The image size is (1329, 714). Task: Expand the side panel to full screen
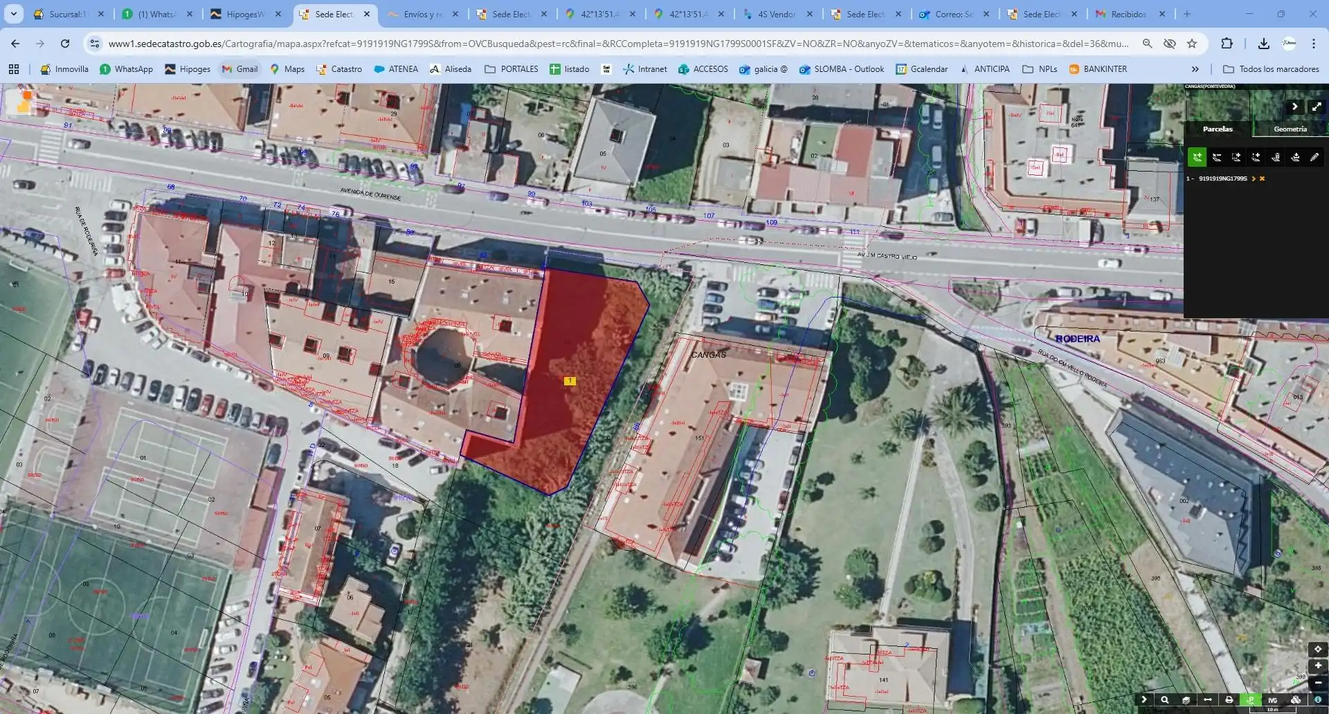(1317, 107)
